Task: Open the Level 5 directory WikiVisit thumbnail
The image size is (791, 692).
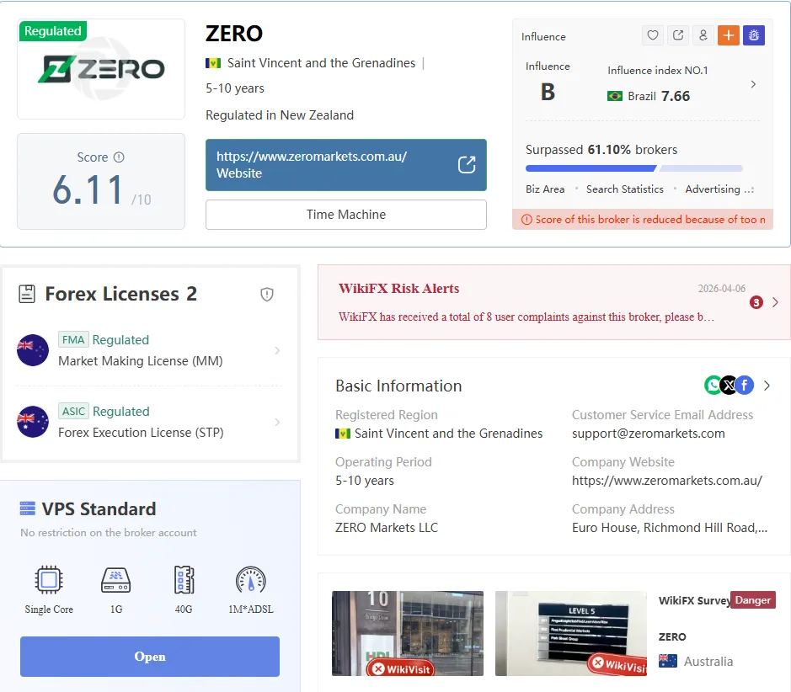Action: click(x=571, y=633)
